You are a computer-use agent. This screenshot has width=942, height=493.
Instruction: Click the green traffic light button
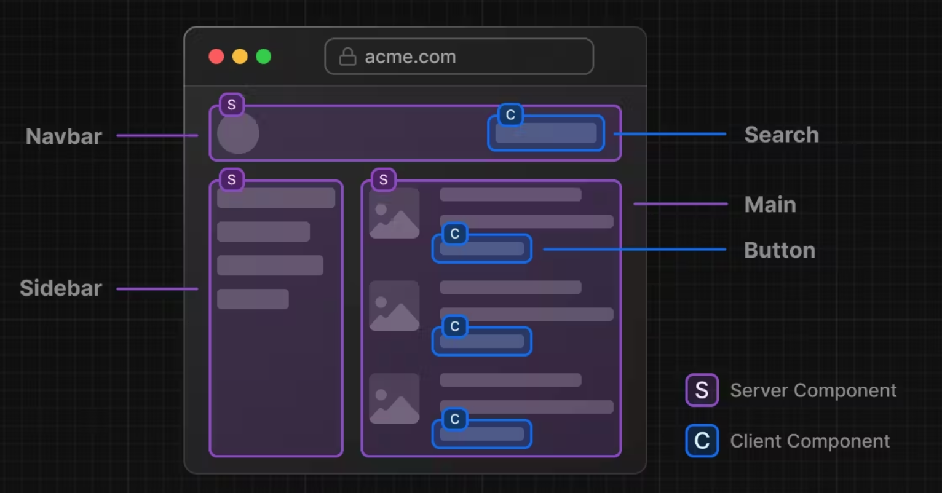pyautogui.click(x=263, y=56)
